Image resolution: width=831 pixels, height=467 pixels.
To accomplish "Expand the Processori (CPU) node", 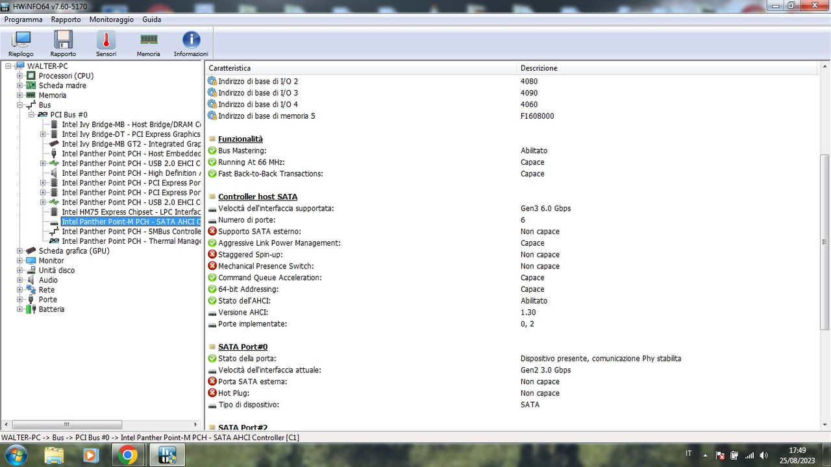I will point(19,76).
